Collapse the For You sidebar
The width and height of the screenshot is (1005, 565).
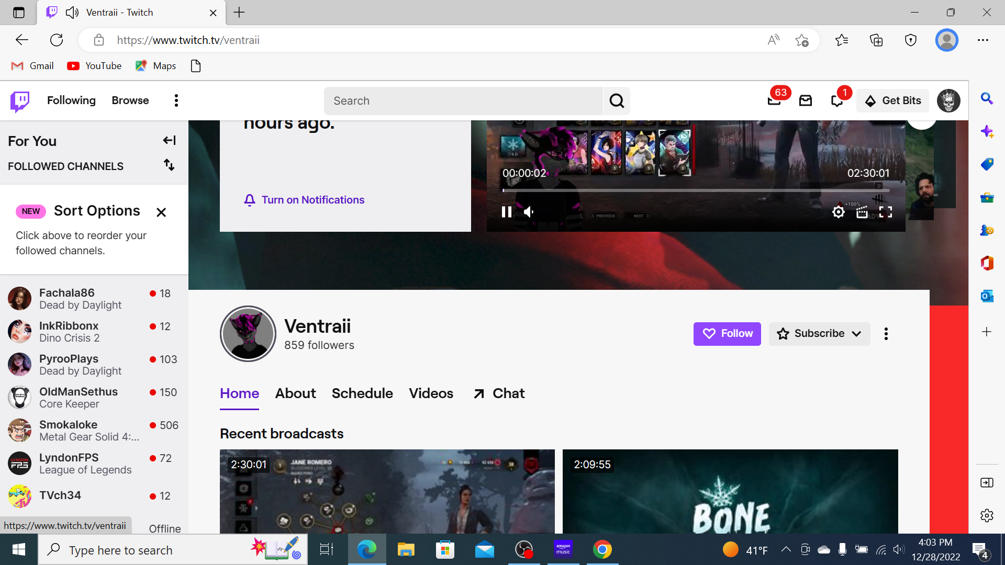coord(169,140)
